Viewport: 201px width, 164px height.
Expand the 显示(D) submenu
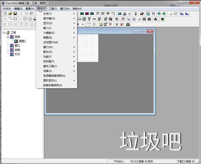[x=57, y=23]
